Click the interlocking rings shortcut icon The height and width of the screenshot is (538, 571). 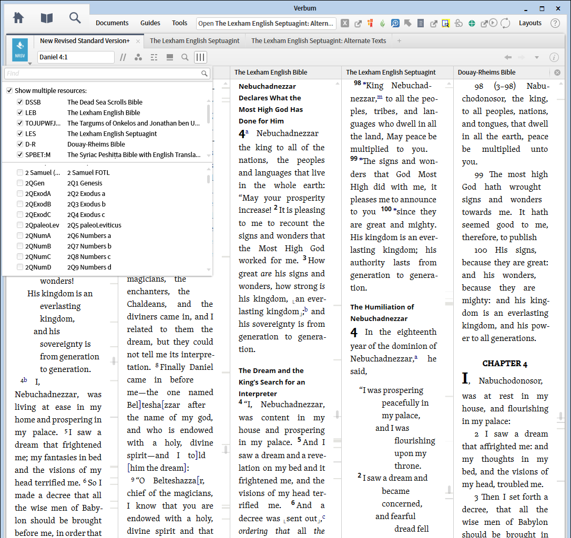click(459, 23)
